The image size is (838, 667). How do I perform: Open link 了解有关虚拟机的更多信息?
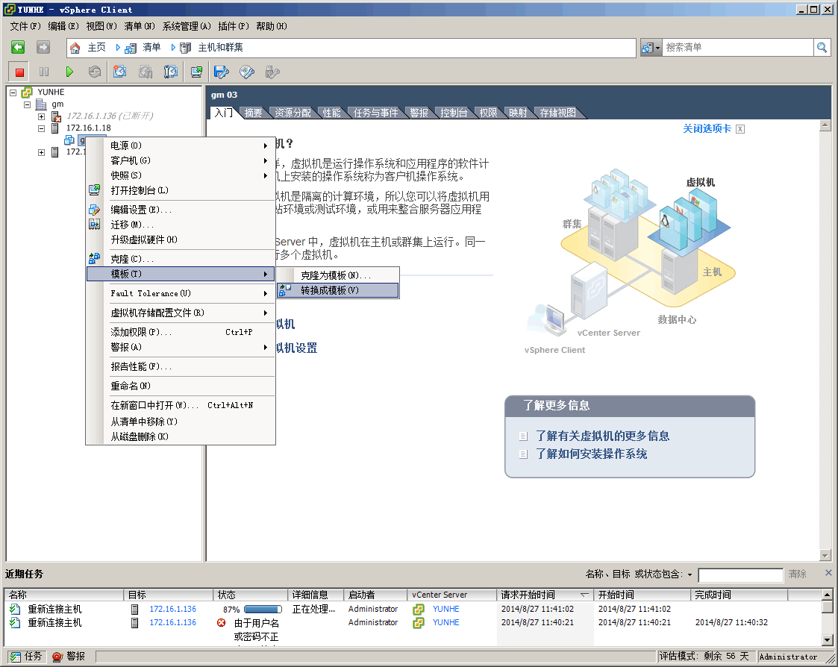602,436
